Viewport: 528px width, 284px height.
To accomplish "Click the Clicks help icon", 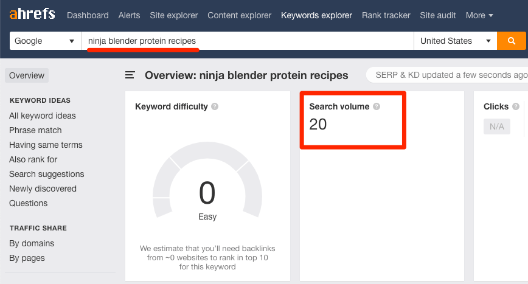I will click(516, 106).
